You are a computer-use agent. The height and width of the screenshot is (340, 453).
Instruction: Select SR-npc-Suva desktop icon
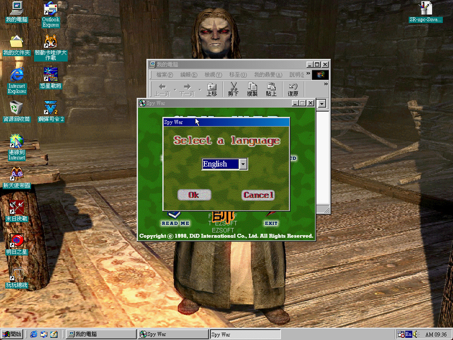425,12
